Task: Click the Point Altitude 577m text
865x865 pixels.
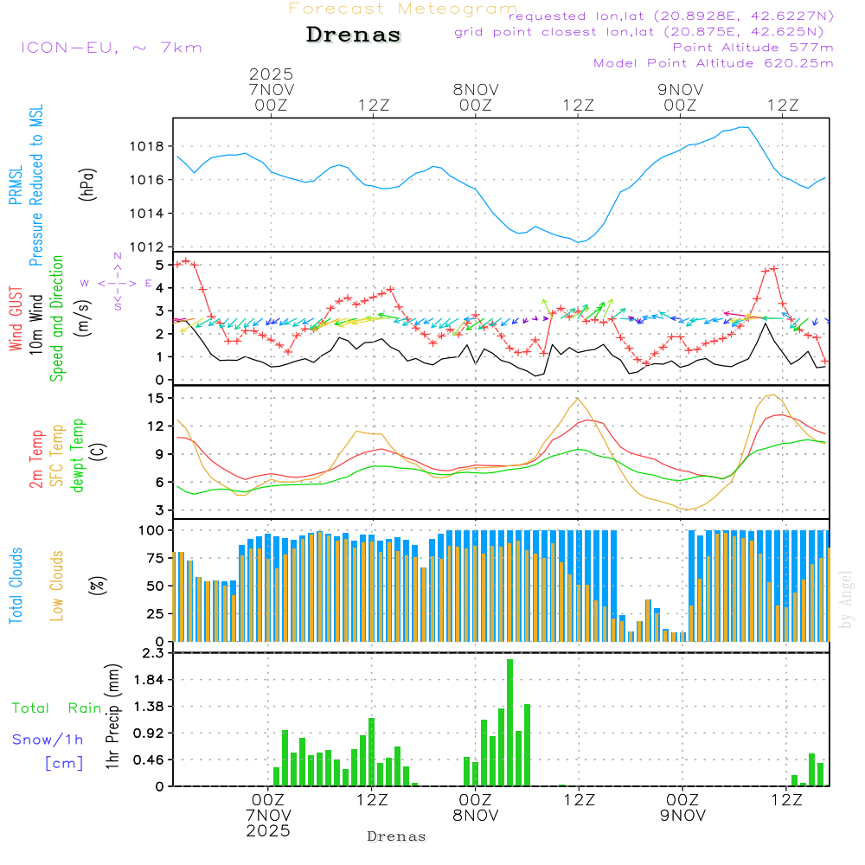Action: tap(753, 48)
